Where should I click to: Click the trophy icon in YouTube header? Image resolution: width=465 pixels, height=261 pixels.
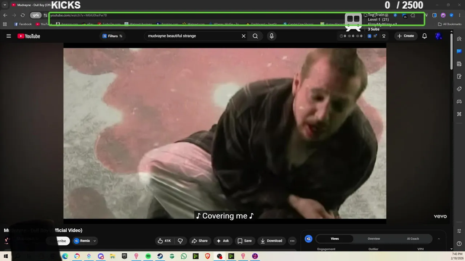point(384,36)
